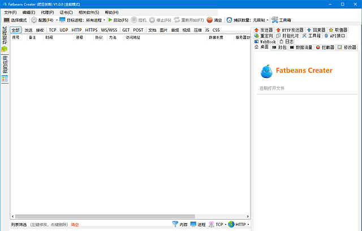Click the horizontal scrollbar thumb
The image size is (362, 231).
[x=105, y=216]
